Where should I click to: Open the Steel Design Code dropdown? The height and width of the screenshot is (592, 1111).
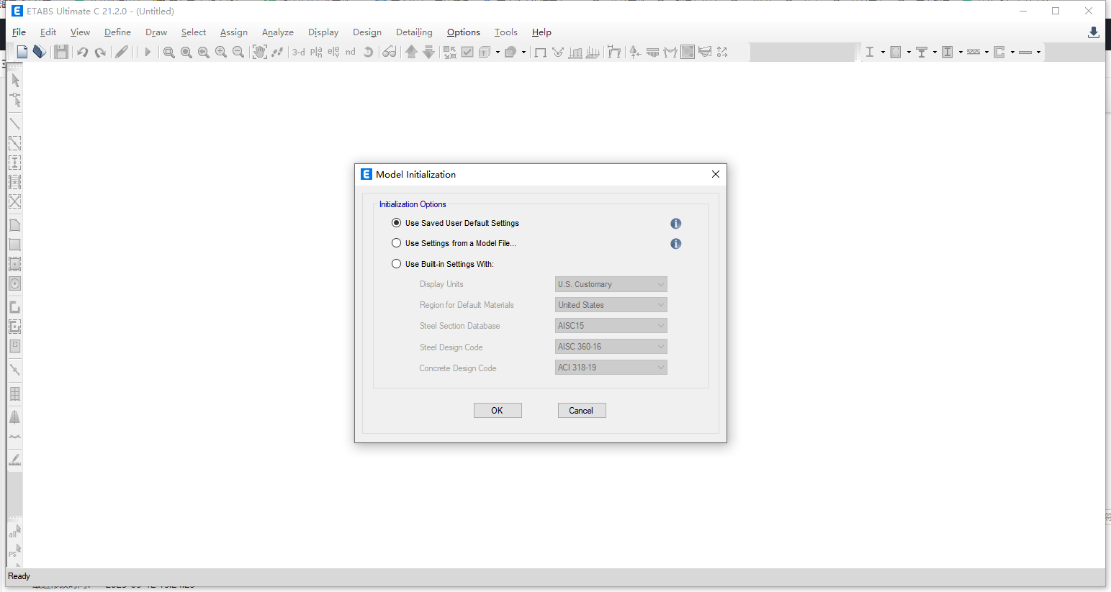[611, 347]
